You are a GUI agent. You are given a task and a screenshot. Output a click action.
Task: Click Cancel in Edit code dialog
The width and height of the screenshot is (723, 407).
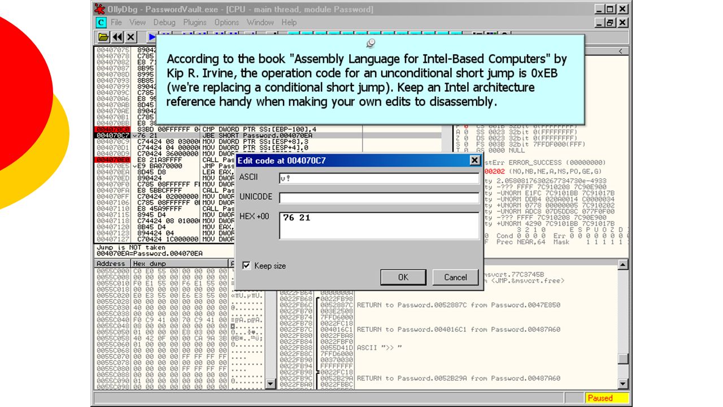point(455,277)
